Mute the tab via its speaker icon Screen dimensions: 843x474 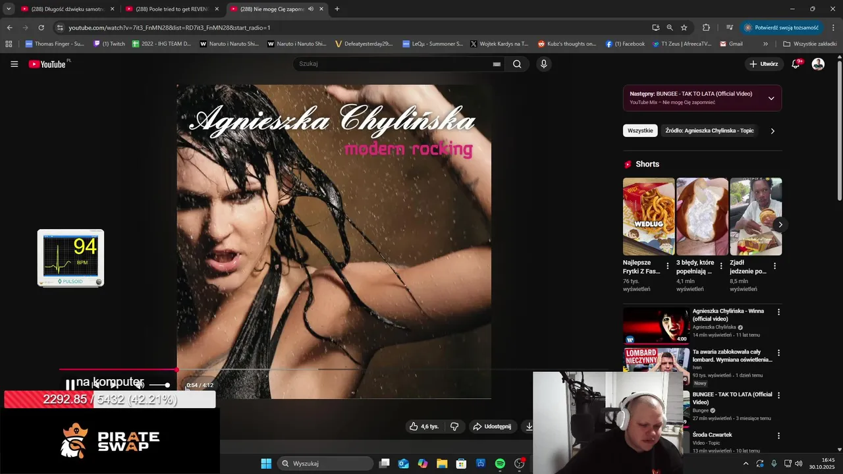tap(310, 9)
